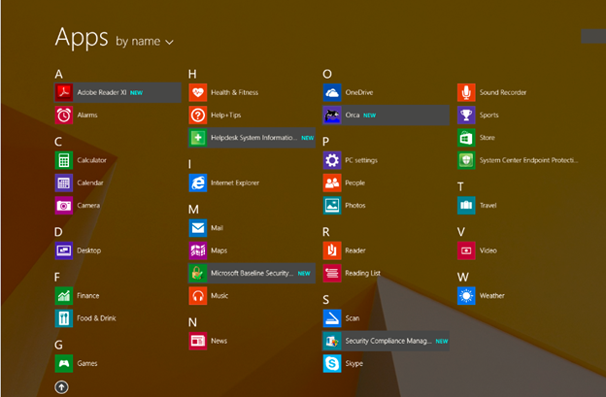Select the letter T group header
Screen dimensions: 606x397
click(460, 187)
